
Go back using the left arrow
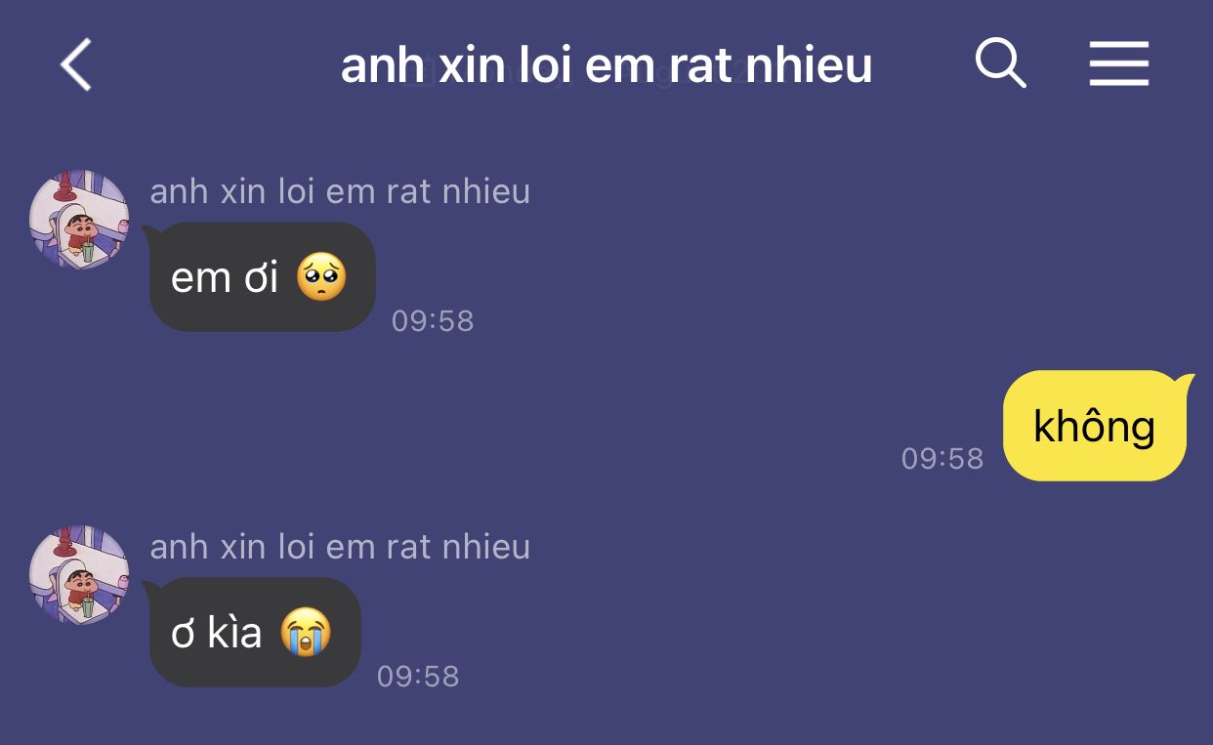[x=76, y=65]
